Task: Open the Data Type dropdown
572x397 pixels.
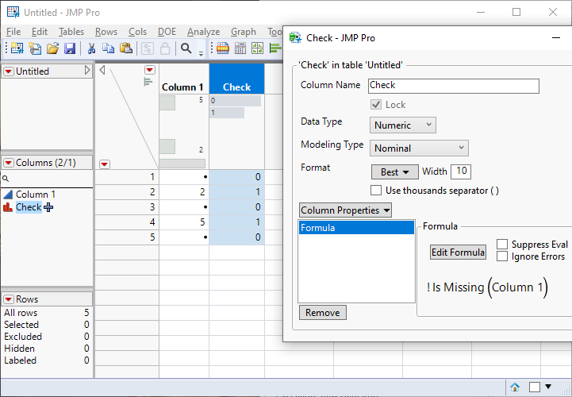Action: (403, 125)
